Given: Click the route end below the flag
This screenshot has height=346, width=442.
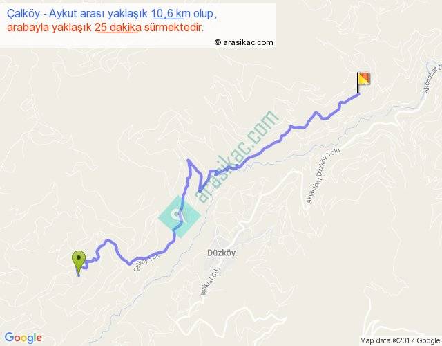Looking at the screenshot, I should pyautogui.click(x=358, y=95).
